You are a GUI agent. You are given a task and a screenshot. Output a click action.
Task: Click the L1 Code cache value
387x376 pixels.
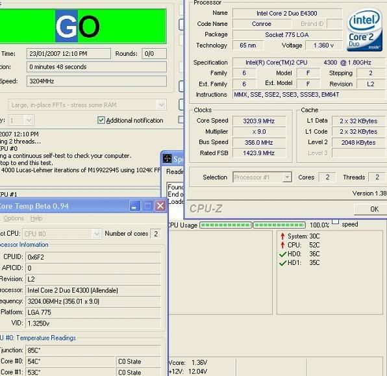pos(358,132)
